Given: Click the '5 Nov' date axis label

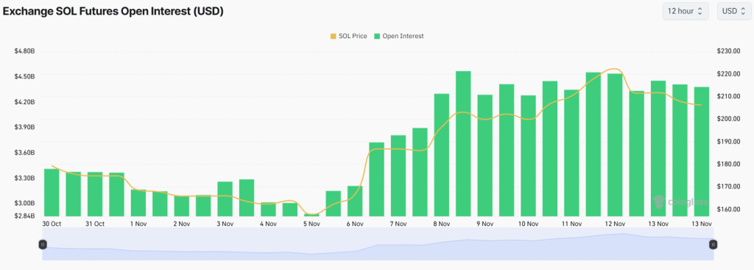Looking at the screenshot, I should (311, 224).
